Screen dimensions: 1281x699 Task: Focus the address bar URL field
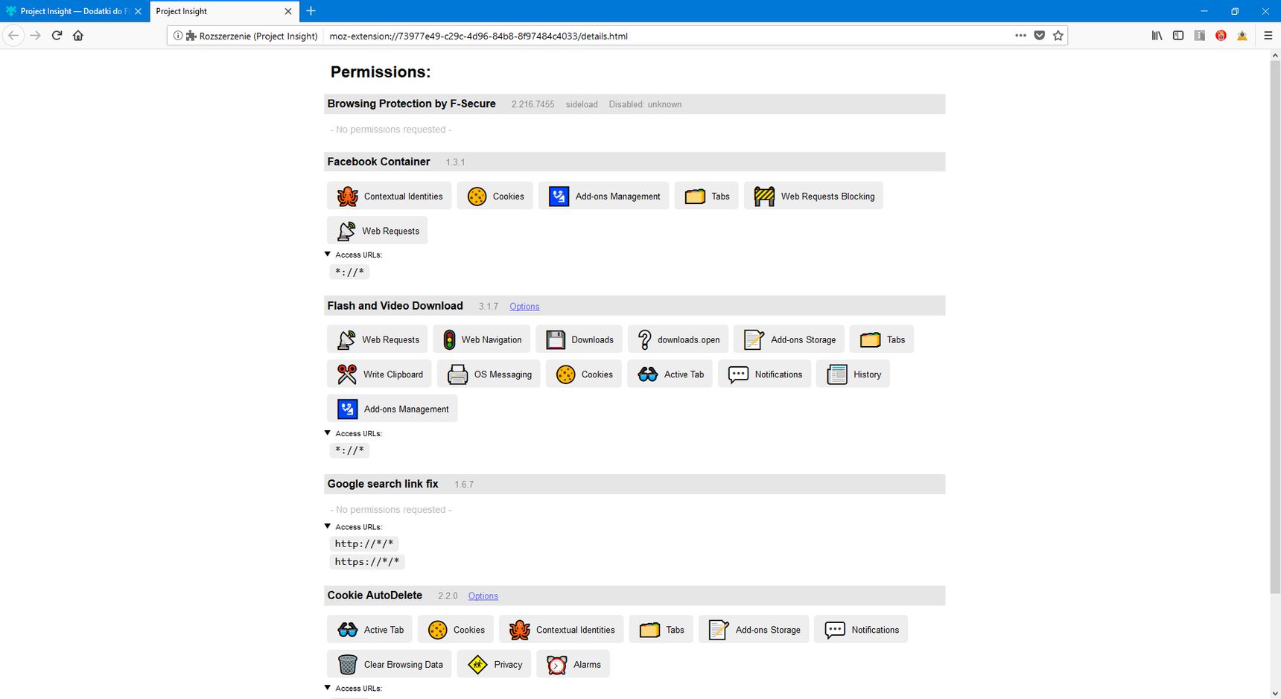click(x=667, y=36)
